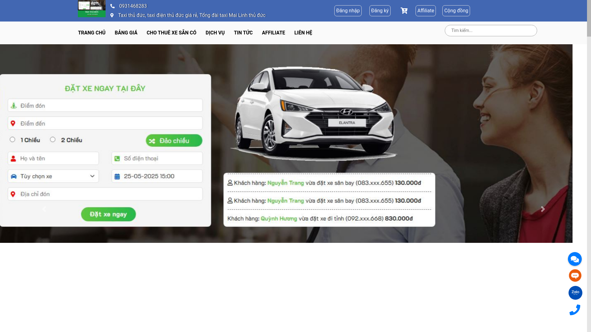The image size is (591, 332).
Task: Open the CHO THUÊ XE SẴN CÓ menu
Action: click(171, 33)
